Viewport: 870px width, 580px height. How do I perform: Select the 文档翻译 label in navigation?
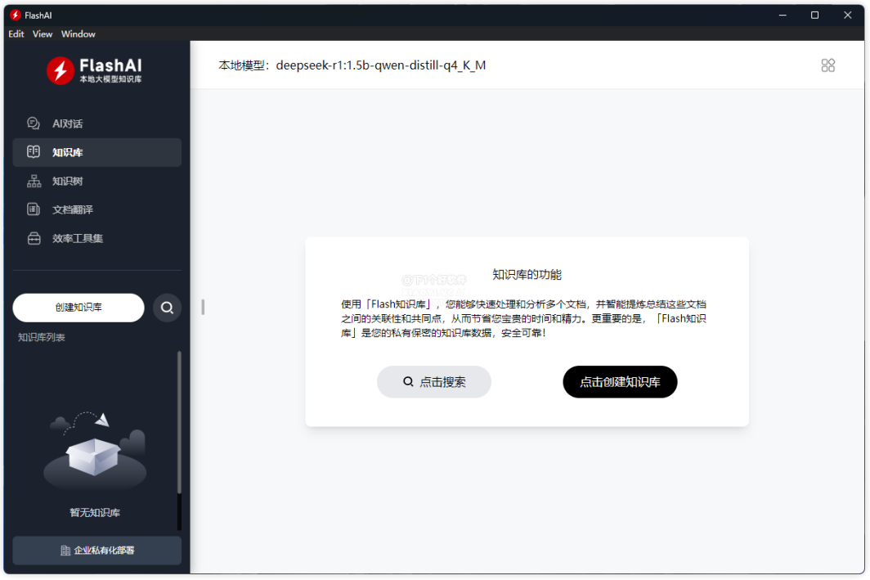pos(73,209)
